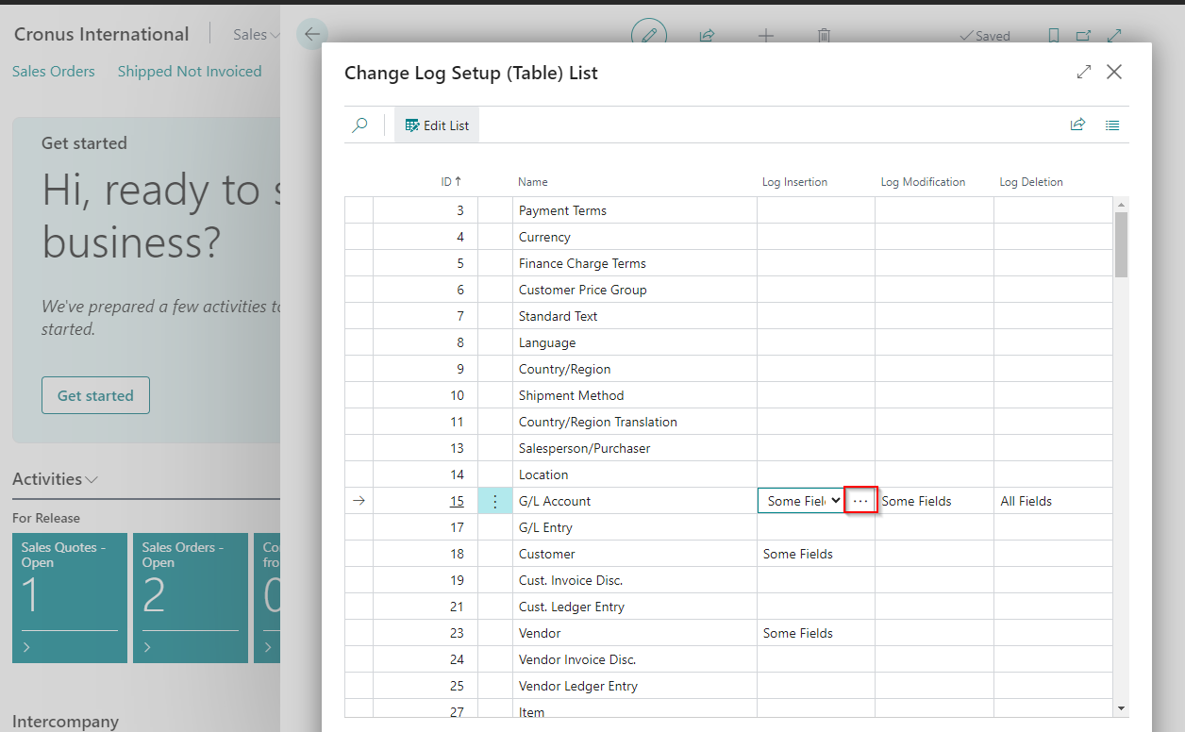This screenshot has width=1185, height=732.
Task: Open page in new window icon
Action: [x=1084, y=36]
